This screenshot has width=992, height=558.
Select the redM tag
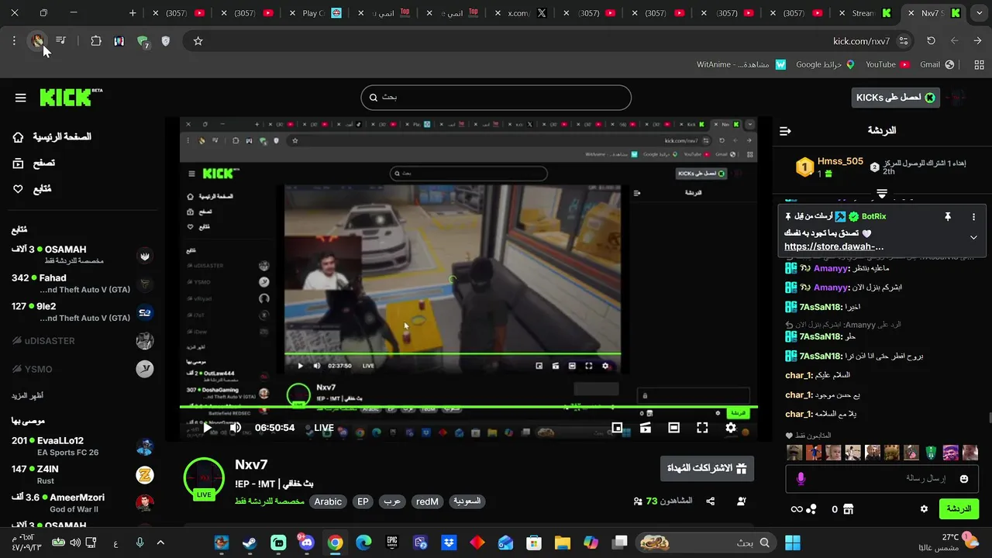click(x=427, y=501)
